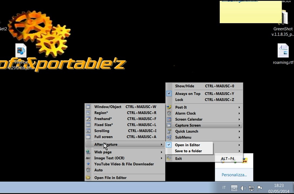Click the Exit menu icon
Image resolution: width=294 pixels, height=194 pixels.
click(x=169, y=158)
